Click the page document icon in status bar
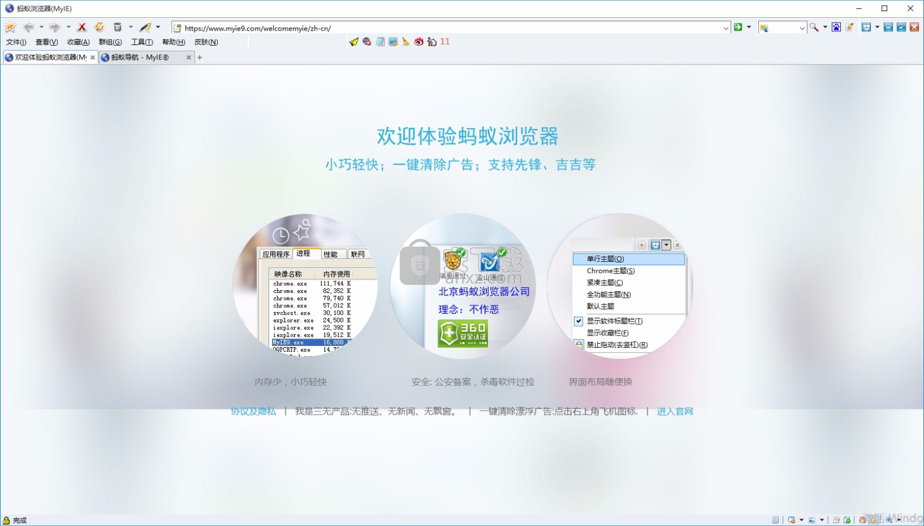 click(x=776, y=520)
